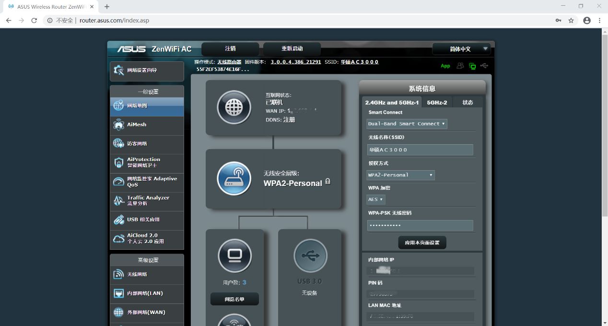Open the 网络名单 client list
Screen dimensions: 608x326
point(234,299)
